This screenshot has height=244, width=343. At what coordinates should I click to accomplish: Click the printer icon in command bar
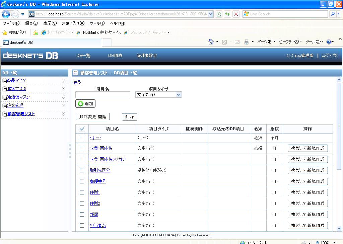[x=246, y=42]
